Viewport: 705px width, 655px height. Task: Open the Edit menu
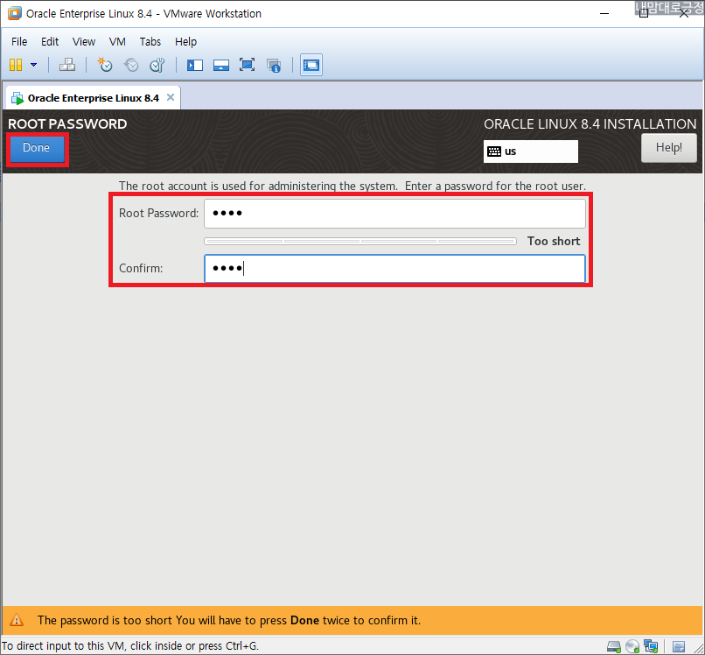tap(50, 41)
